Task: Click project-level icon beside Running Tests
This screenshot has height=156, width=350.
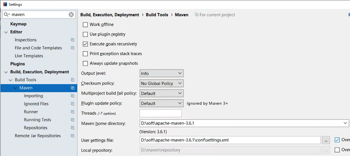Action: pyautogui.click(x=72, y=120)
